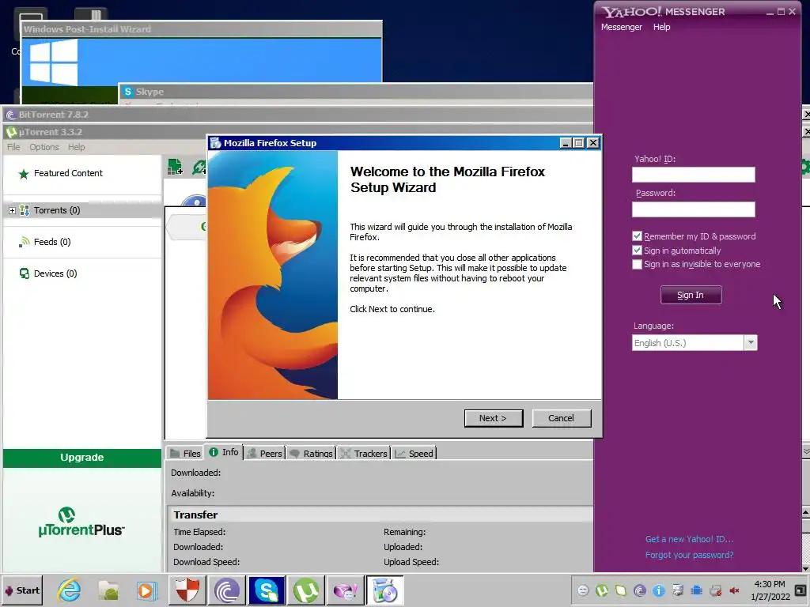Open Windows Media Player taskbar icon
The height and width of the screenshot is (607, 810).
tap(146, 590)
